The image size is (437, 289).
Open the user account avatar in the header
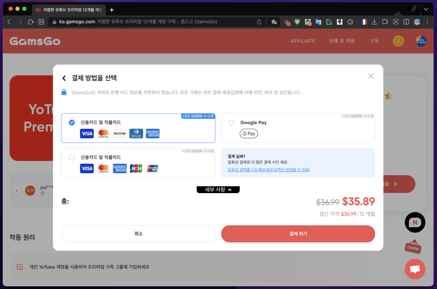pos(421,41)
